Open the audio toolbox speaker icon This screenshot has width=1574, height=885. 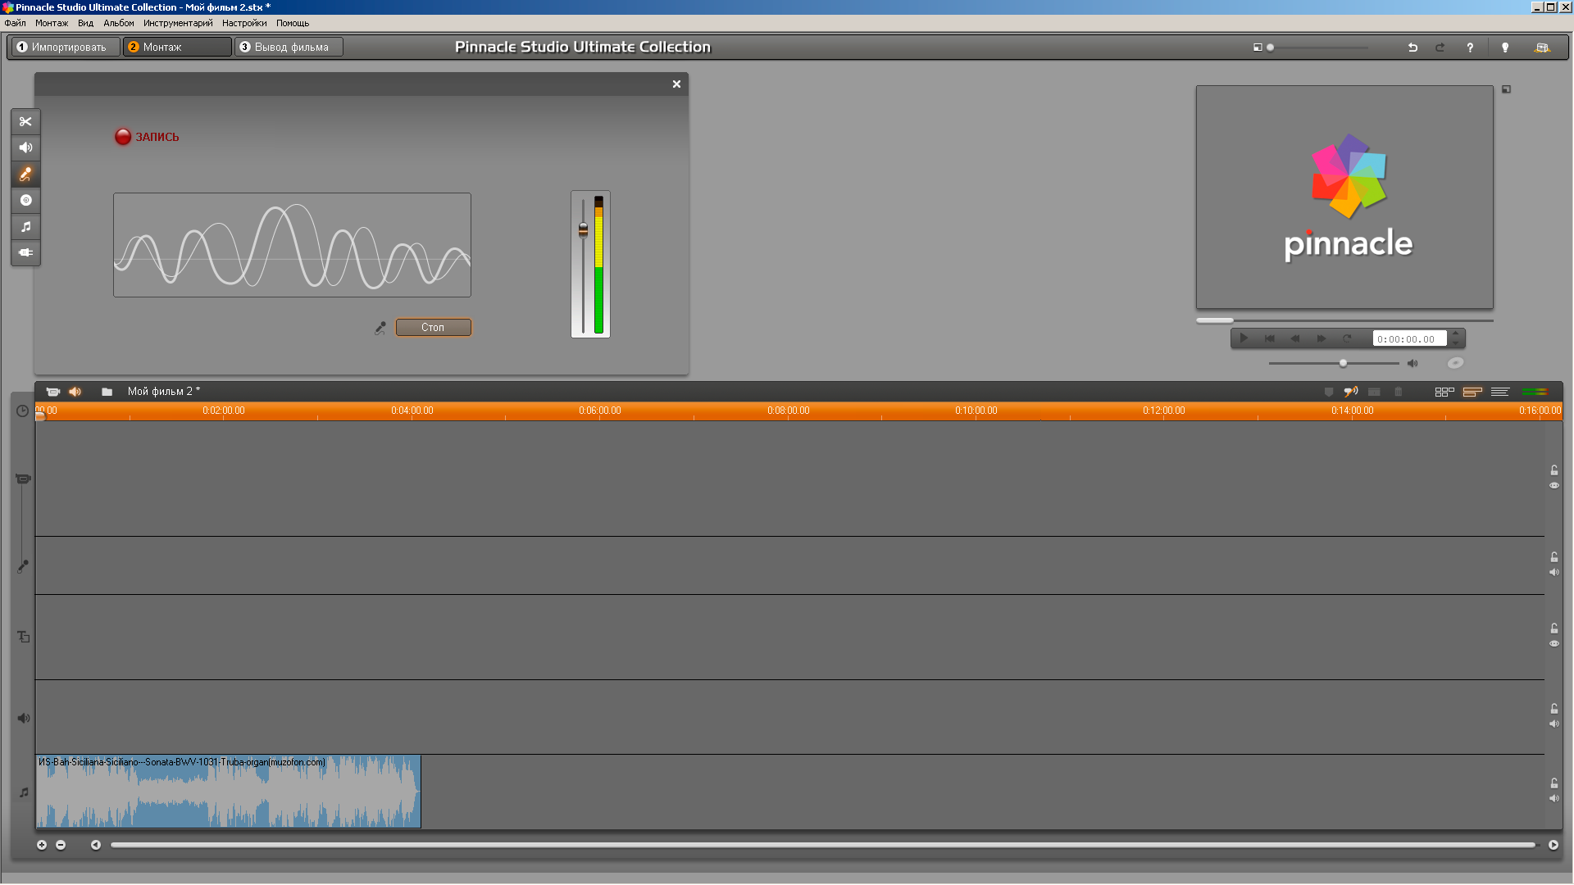click(75, 392)
